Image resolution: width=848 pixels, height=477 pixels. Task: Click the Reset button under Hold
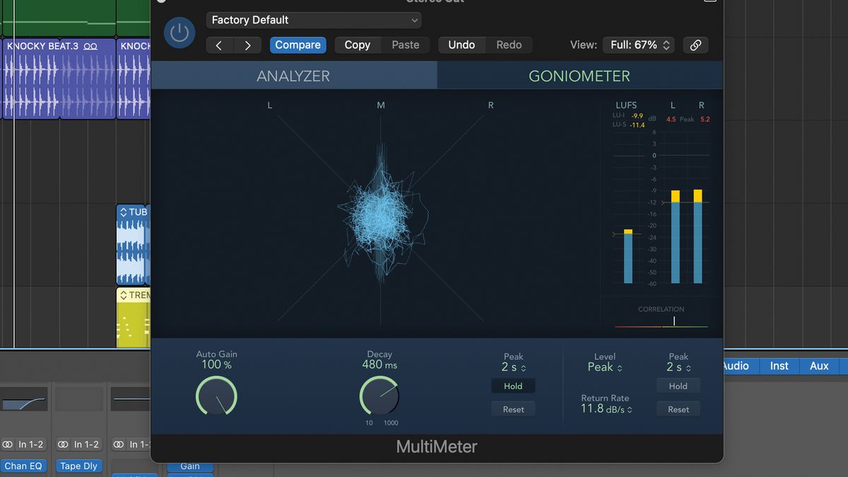click(513, 408)
